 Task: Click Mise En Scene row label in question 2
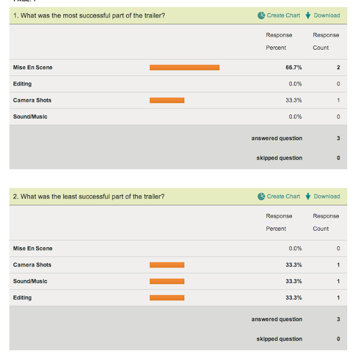click(x=33, y=248)
